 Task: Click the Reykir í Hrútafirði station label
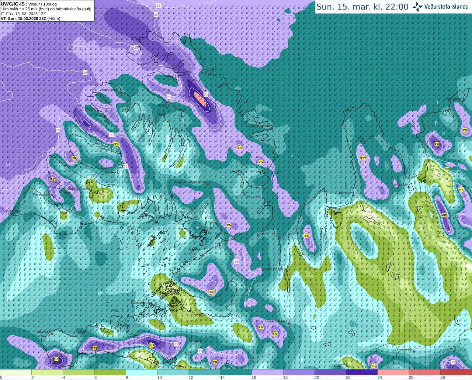(x=273, y=269)
